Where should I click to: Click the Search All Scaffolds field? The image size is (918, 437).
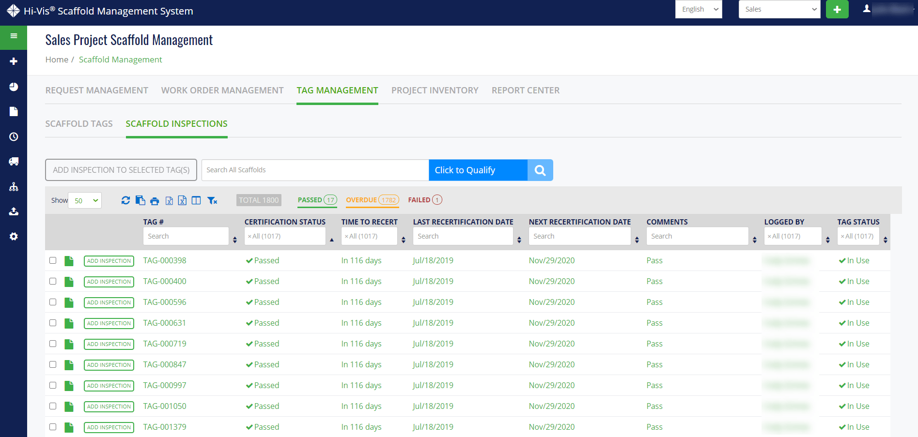pos(315,170)
